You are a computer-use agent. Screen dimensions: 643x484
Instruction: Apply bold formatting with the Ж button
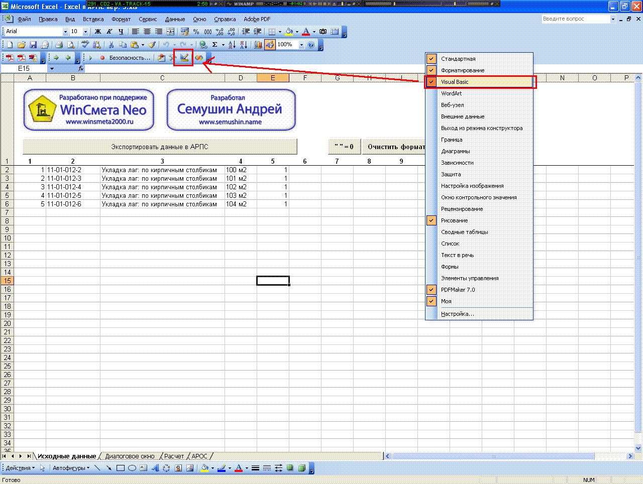pyautogui.click(x=98, y=32)
